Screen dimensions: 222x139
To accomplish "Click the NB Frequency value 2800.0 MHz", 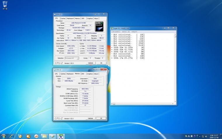I will tap(95, 83).
